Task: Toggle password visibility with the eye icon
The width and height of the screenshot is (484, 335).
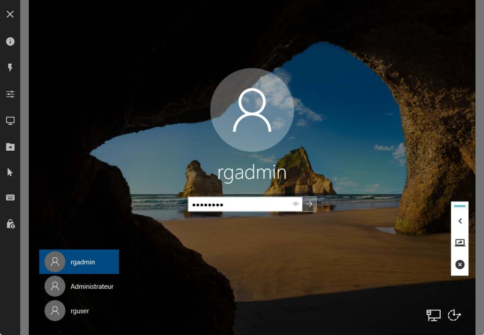Action: coord(296,205)
